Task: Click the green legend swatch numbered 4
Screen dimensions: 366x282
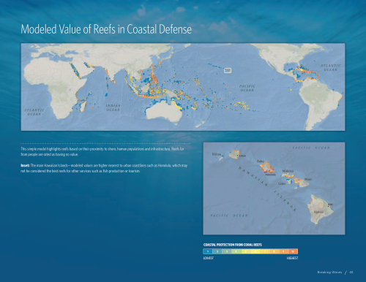Action: coord(236,251)
